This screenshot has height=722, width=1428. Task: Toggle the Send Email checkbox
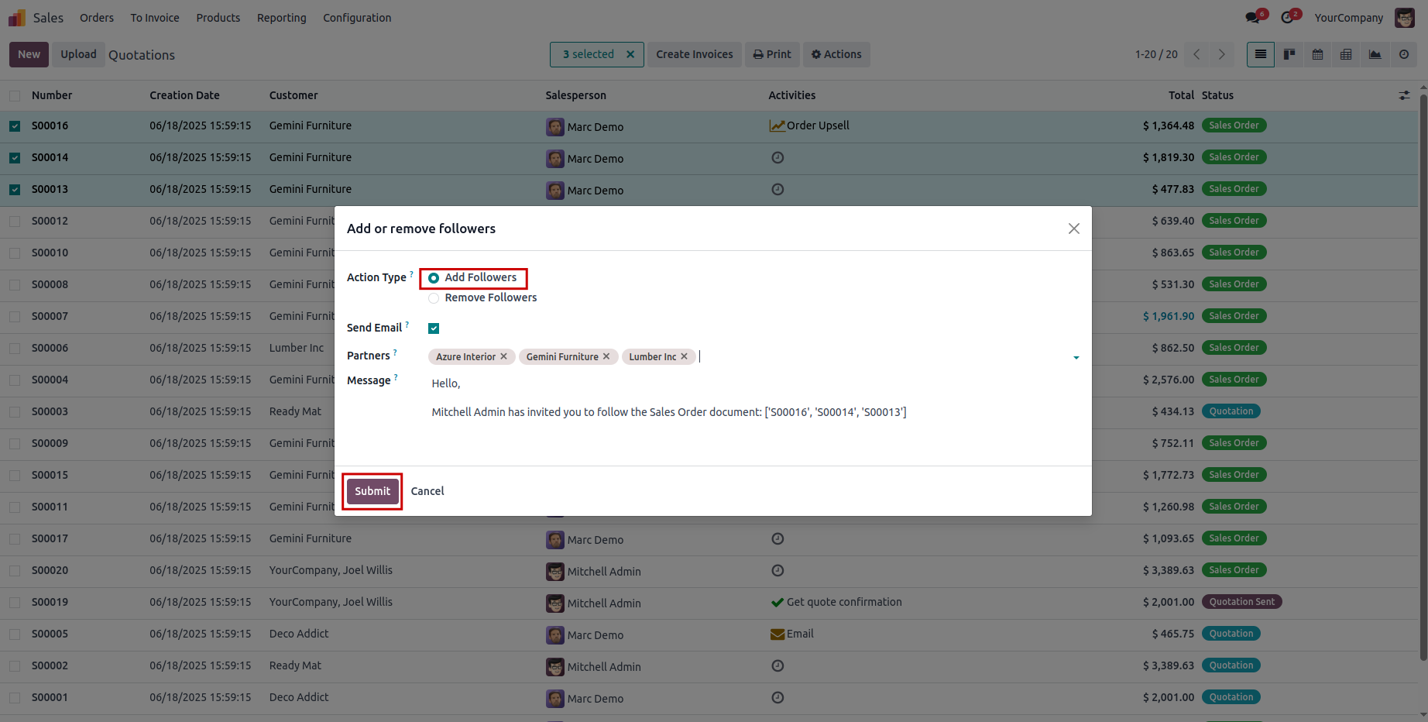[434, 328]
